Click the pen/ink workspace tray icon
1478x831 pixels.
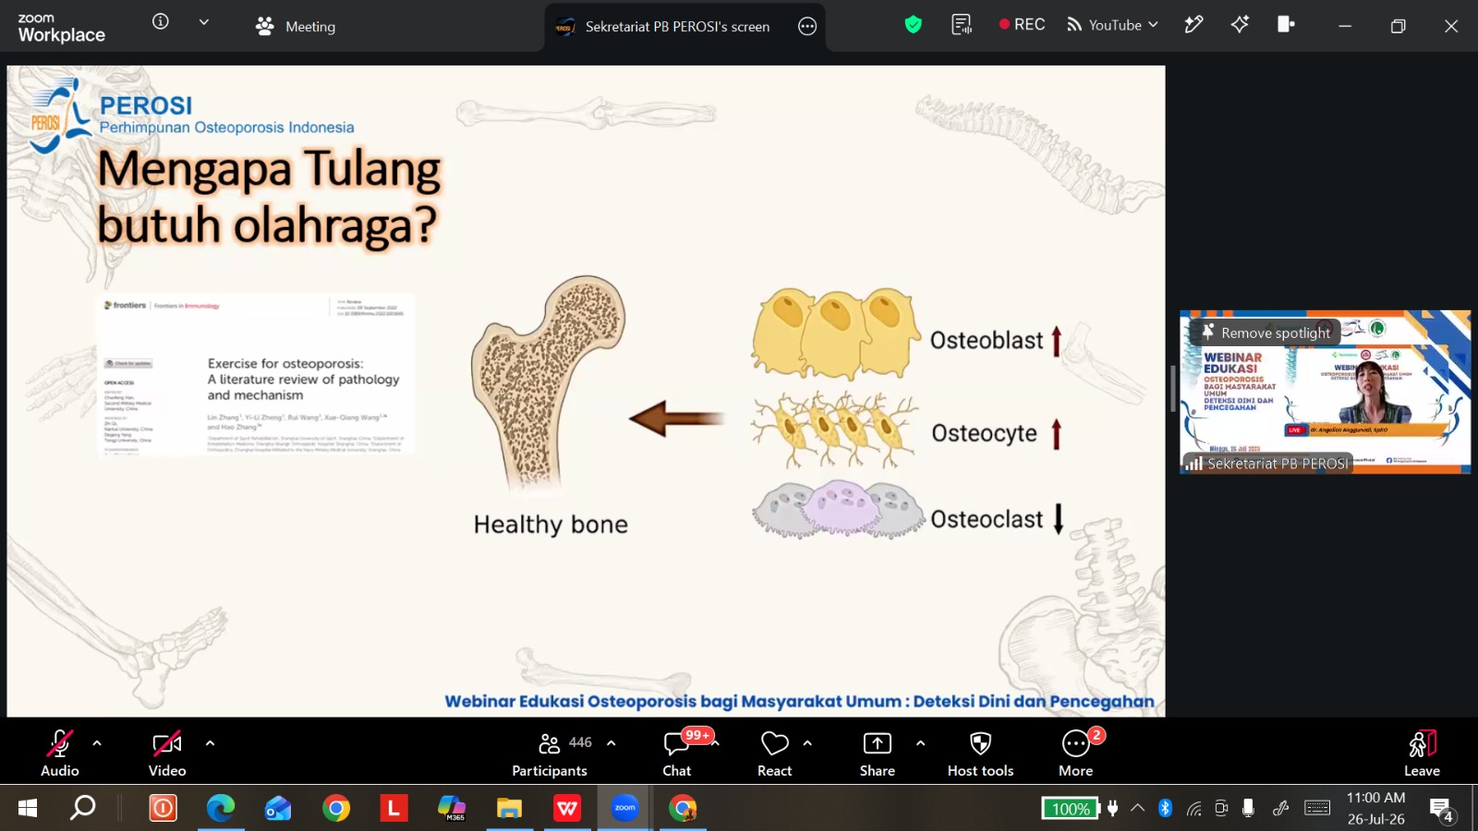pos(1280,808)
